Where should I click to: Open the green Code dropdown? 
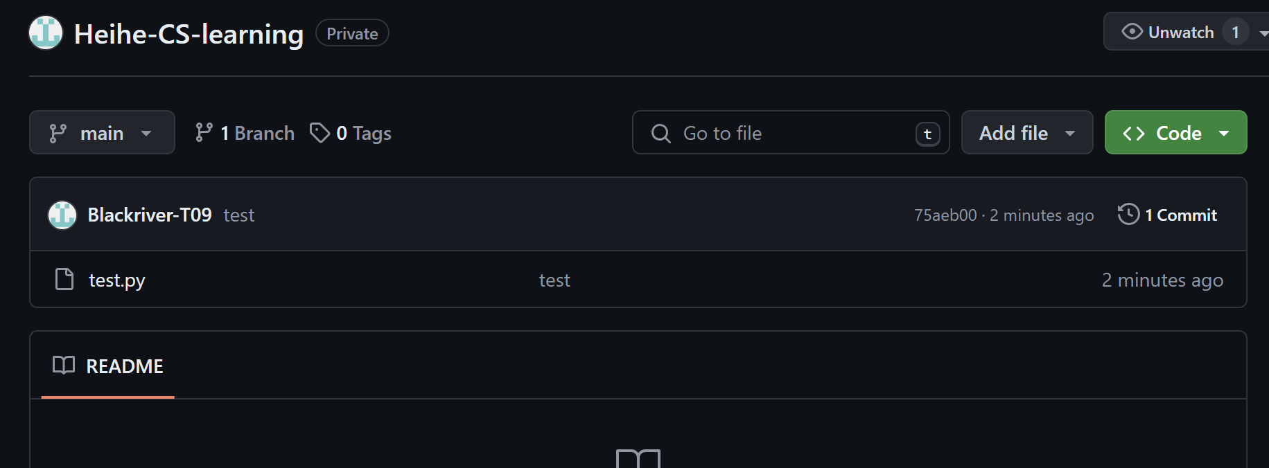pos(1175,133)
